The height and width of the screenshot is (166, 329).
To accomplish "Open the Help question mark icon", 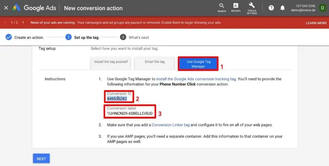I will point(271,8).
